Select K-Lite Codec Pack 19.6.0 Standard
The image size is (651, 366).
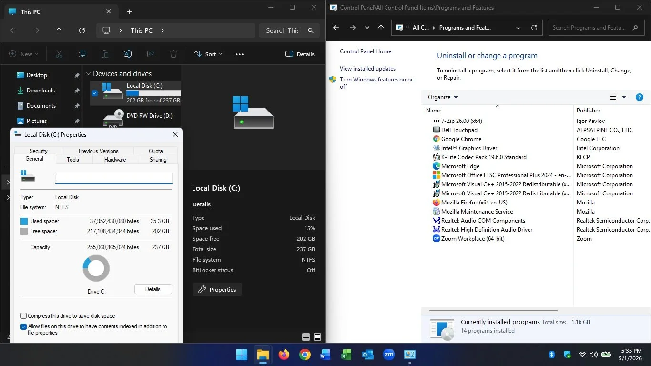click(x=479, y=157)
